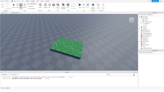Toggle Join Surfaces checkbox

[28, 8]
